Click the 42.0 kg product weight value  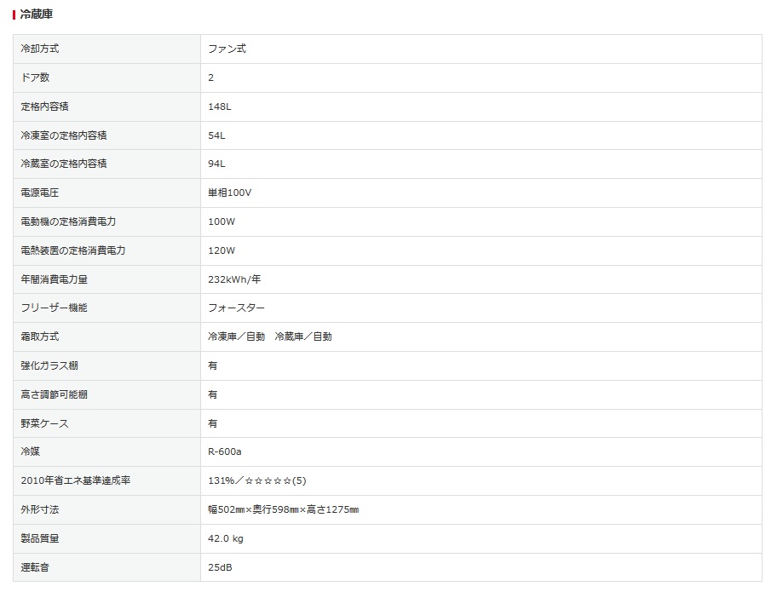(x=226, y=539)
